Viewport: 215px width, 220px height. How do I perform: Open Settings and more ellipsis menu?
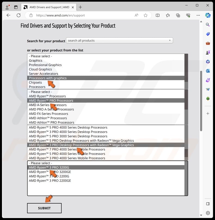[x=198, y=15]
